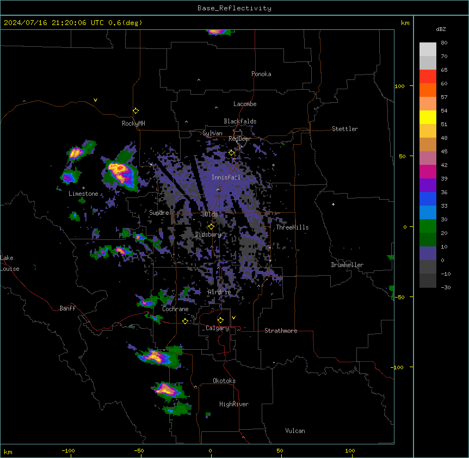
Task: Click the -30 value in the dBZ legend
Action: pyautogui.click(x=446, y=287)
